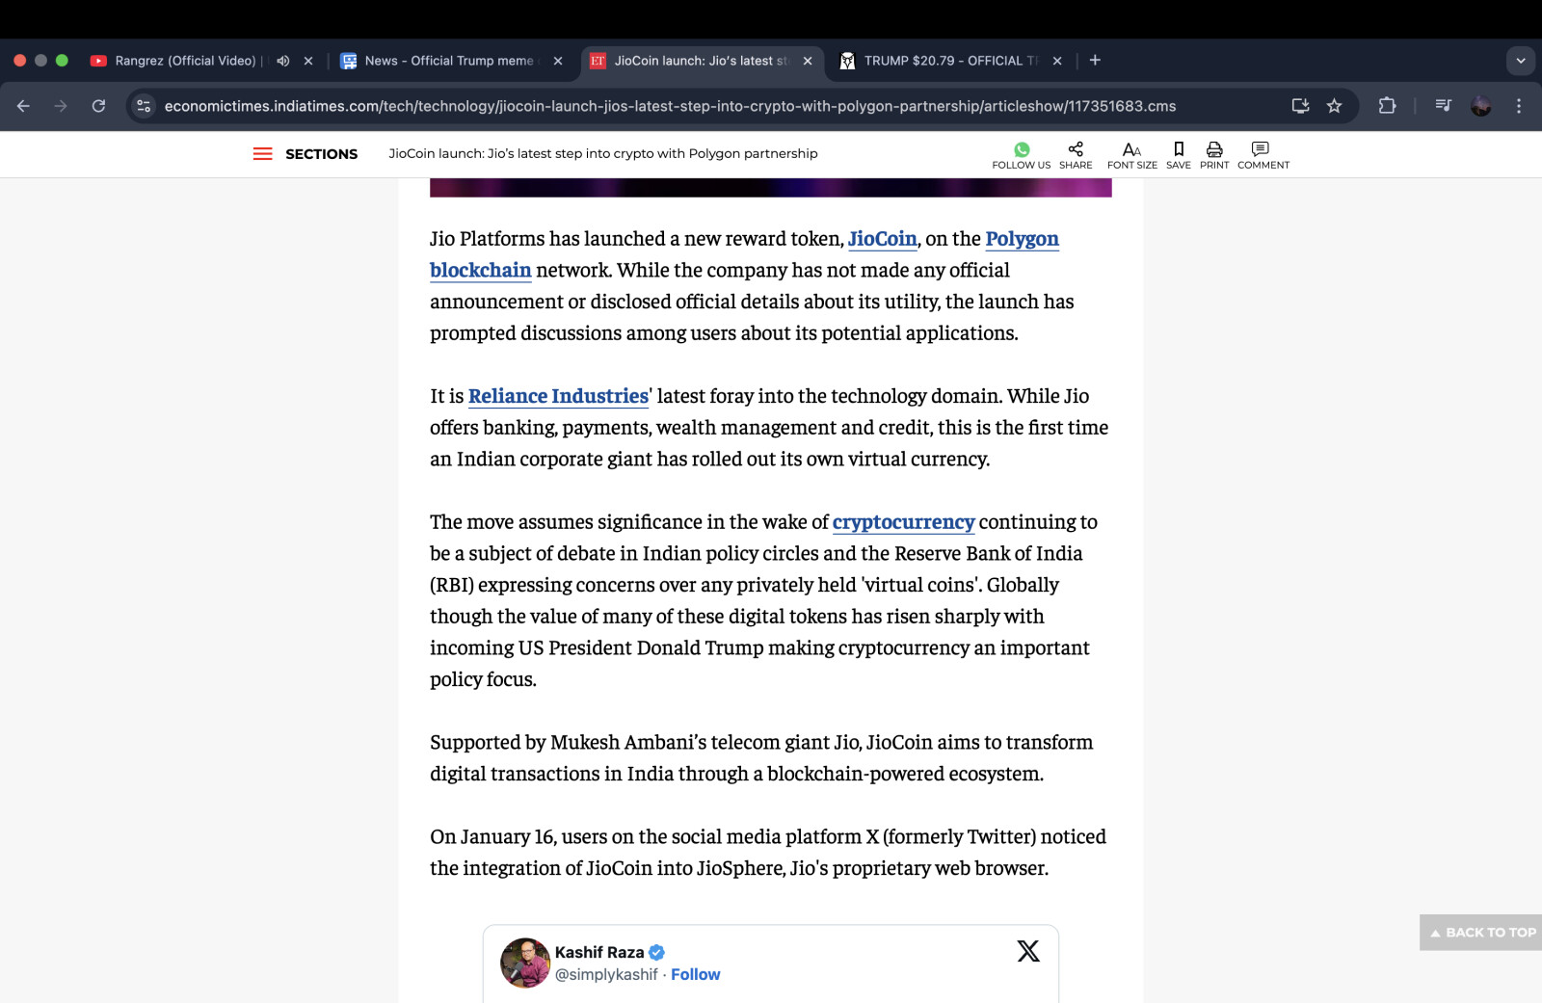Open site information icon in address bar
Image resolution: width=1542 pixels, height=1003 pixels.
(144, 106)
